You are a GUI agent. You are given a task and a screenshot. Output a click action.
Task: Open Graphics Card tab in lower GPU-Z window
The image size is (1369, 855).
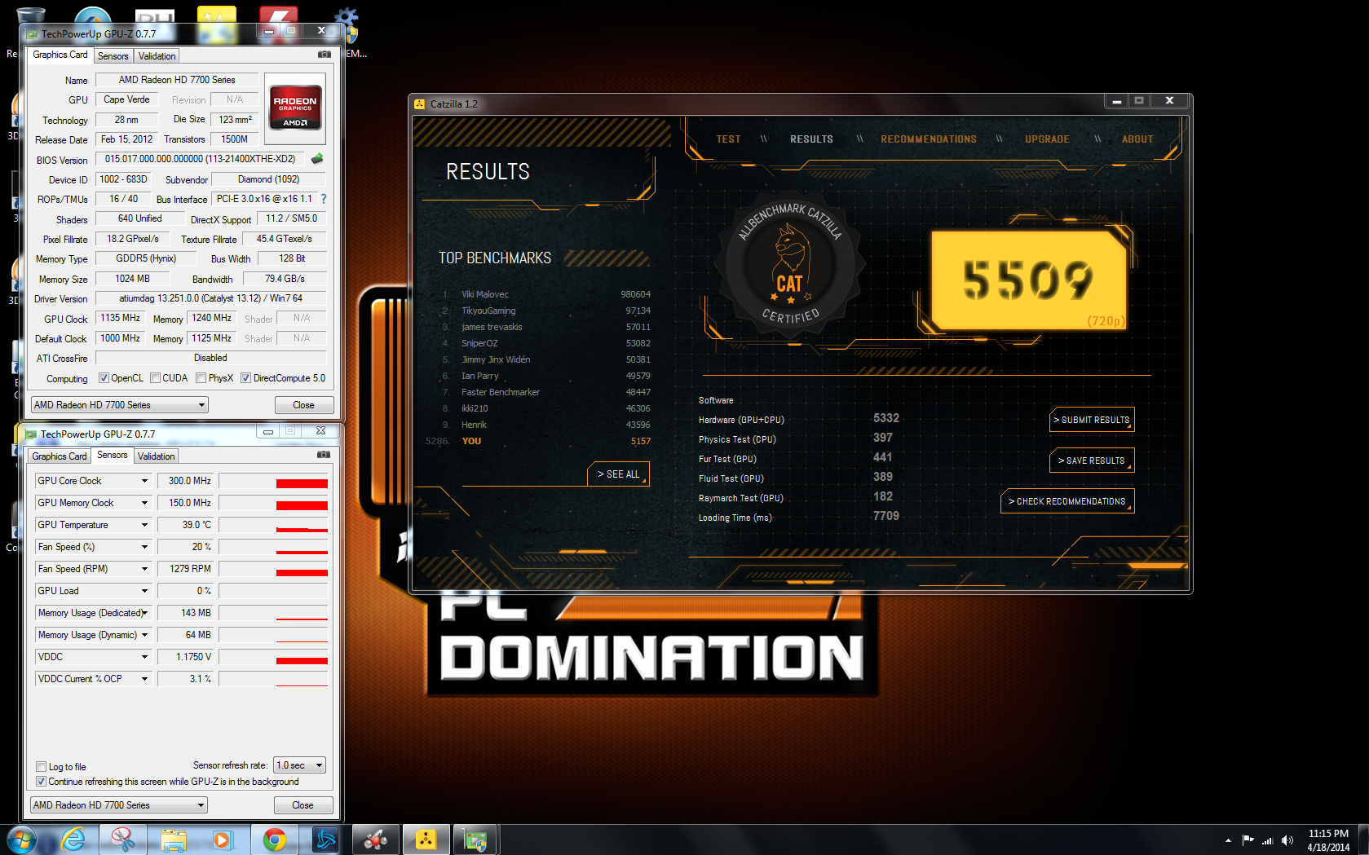(60, 456)
